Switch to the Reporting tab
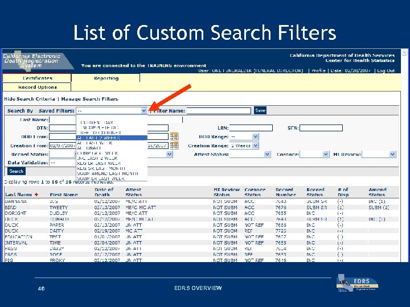This screenshot has height=307, width=410. point(106,78)
